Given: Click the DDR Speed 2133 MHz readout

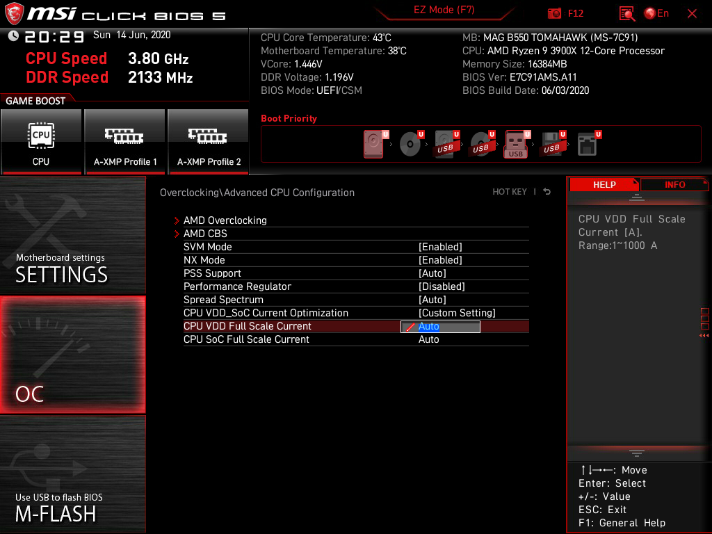Looking at the screenshot, I should pyautogui.click(x=109, y=77).
